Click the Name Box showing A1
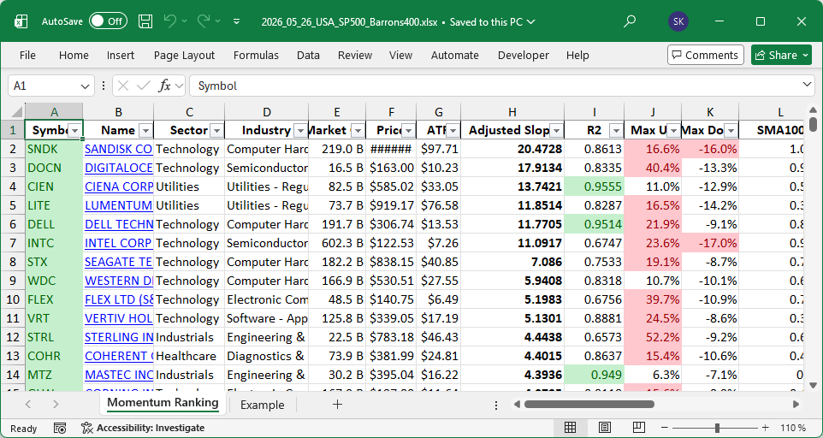Viewport: 823px width, 438px height. (43, 86)
